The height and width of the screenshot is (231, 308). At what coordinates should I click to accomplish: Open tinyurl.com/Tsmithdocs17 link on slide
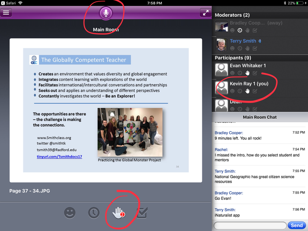(x=60, y=157)
